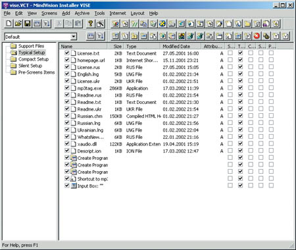Screen dimensions: 296x250
Task: Click the Attribu... column header
Action: click(213, 46)
